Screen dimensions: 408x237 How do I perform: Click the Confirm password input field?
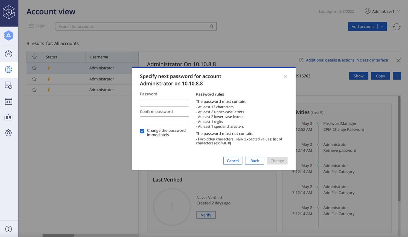coord(164,120)
